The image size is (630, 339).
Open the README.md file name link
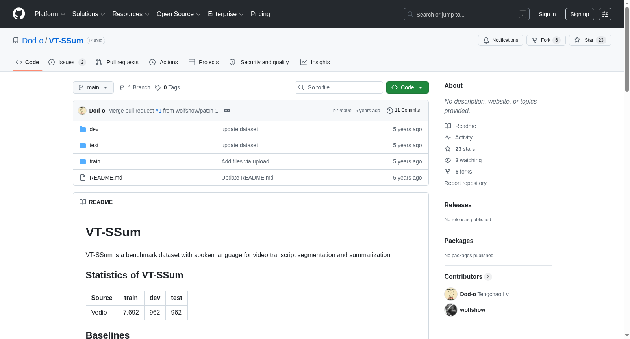[x=106, y=178]
